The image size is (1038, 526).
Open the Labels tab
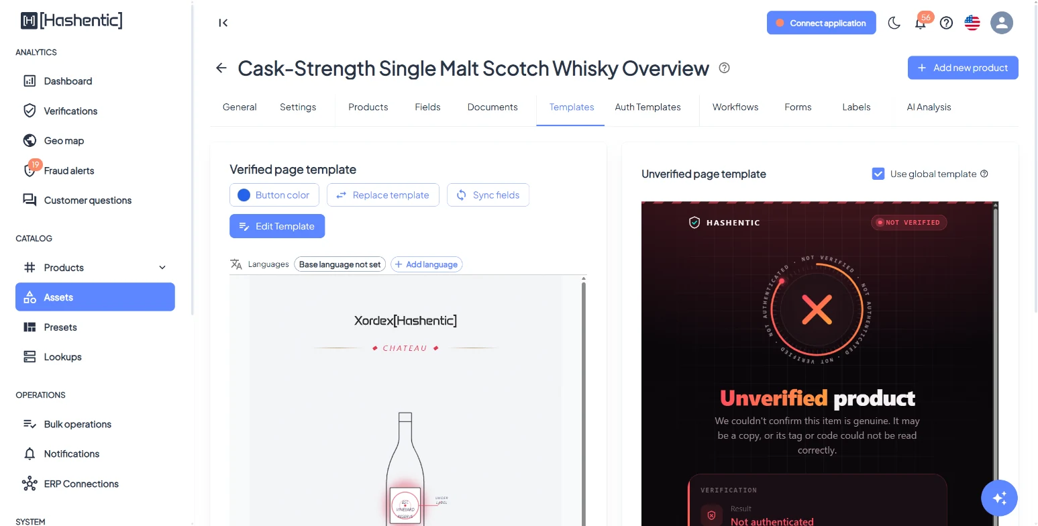[x=856, y=107]
